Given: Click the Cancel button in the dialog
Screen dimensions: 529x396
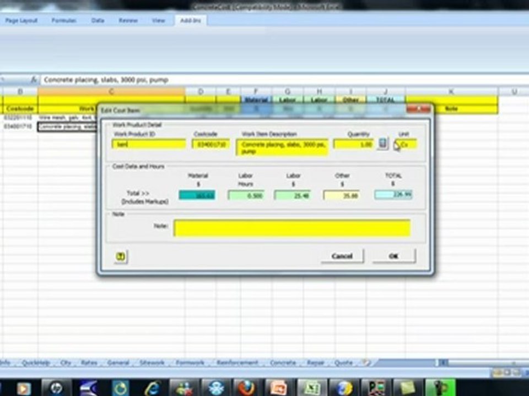Looking at the screenshot, I should click(x=342, y=256).
